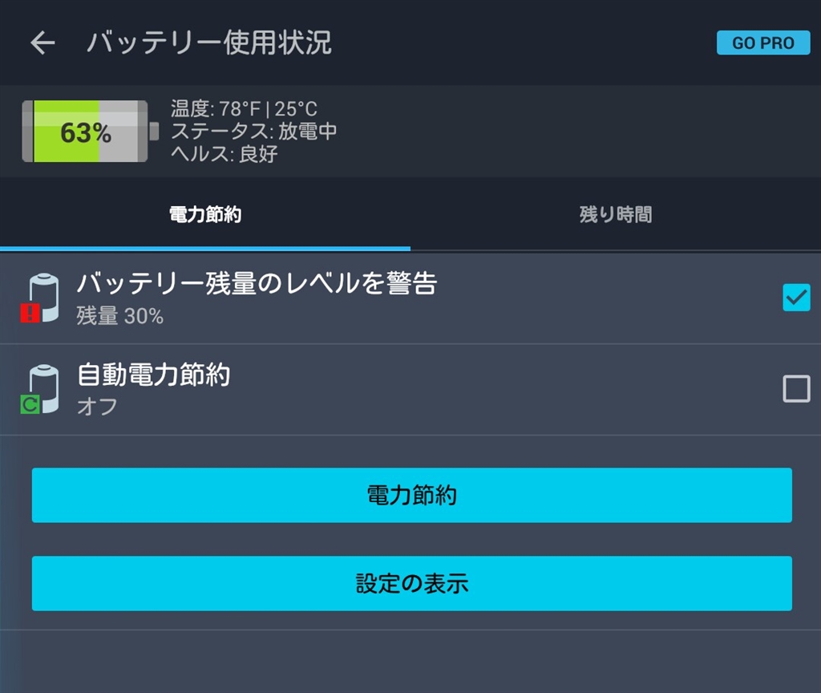821x693 pixels.
Task: Tap the ヘルス: 良好 health line
Action: (224, 153)
